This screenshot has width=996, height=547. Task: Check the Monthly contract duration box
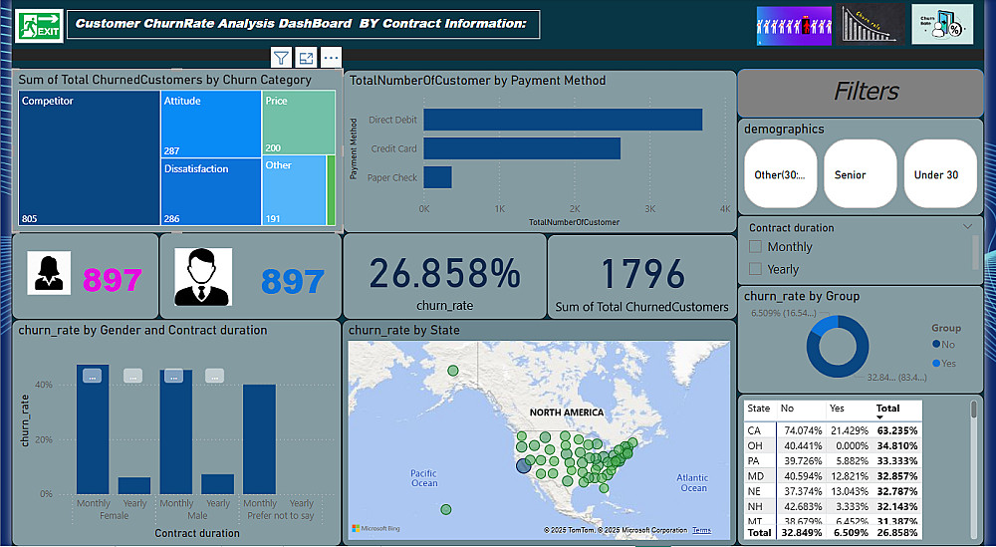click(755, 246)
